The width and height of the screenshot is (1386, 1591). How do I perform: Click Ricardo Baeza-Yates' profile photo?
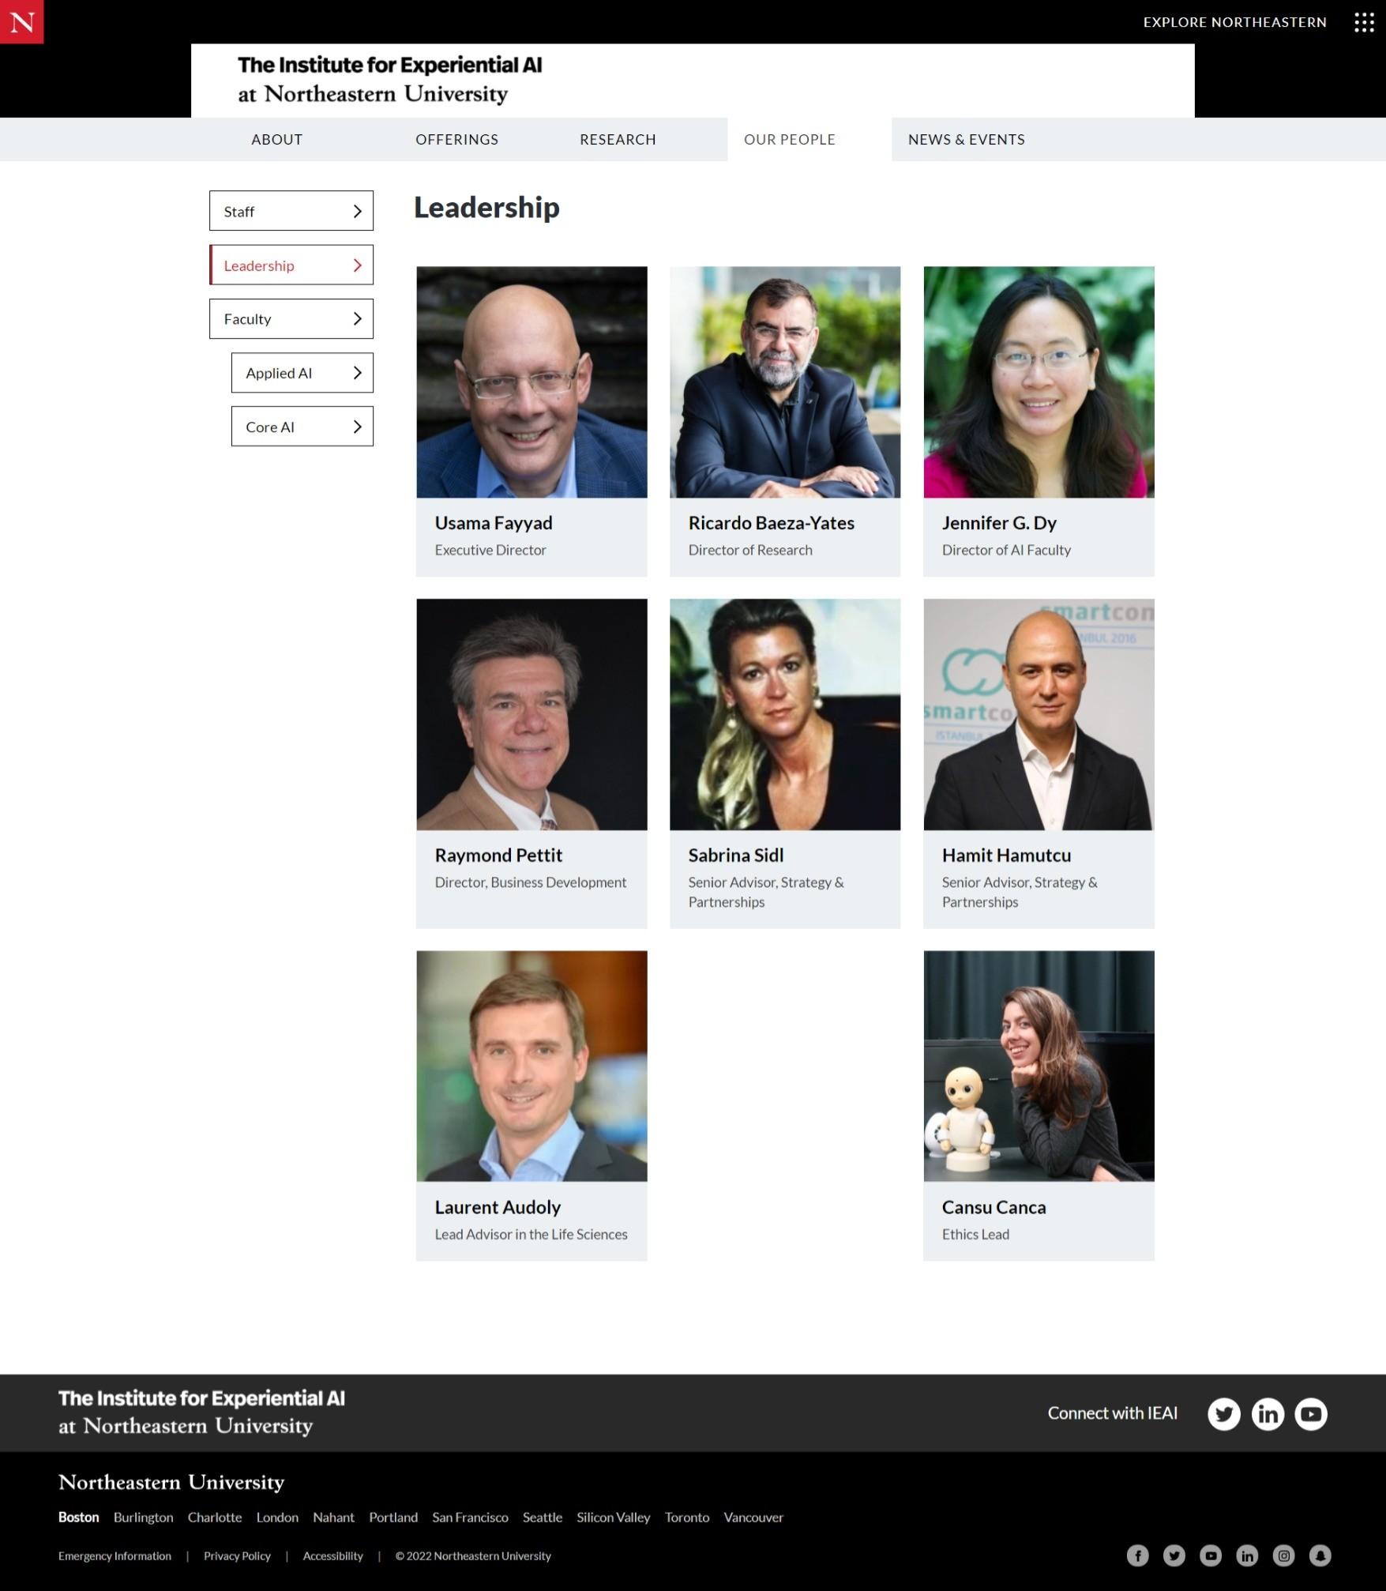[785, 382]
